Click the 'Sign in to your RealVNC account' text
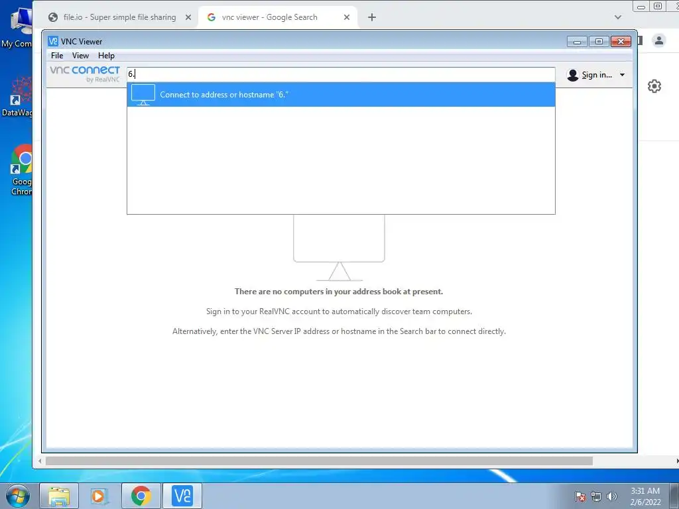679x509 pixels. (x=339, y=311)
